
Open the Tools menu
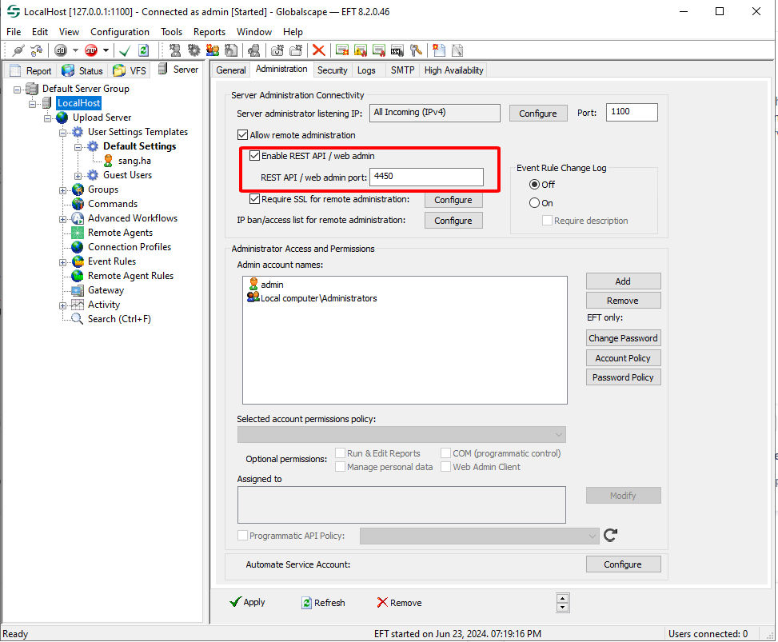pyautogui.click(x=171, y=32)
